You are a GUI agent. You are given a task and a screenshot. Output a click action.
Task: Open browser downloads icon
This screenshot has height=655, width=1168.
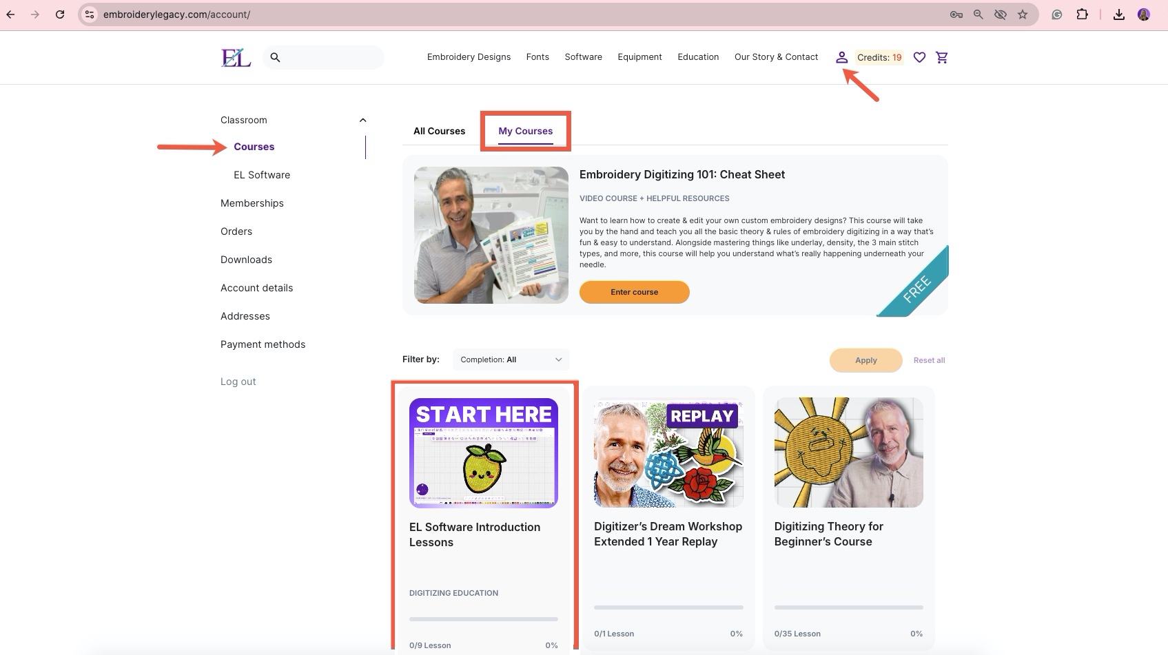pyautogui.click(x=1119, y=14)
